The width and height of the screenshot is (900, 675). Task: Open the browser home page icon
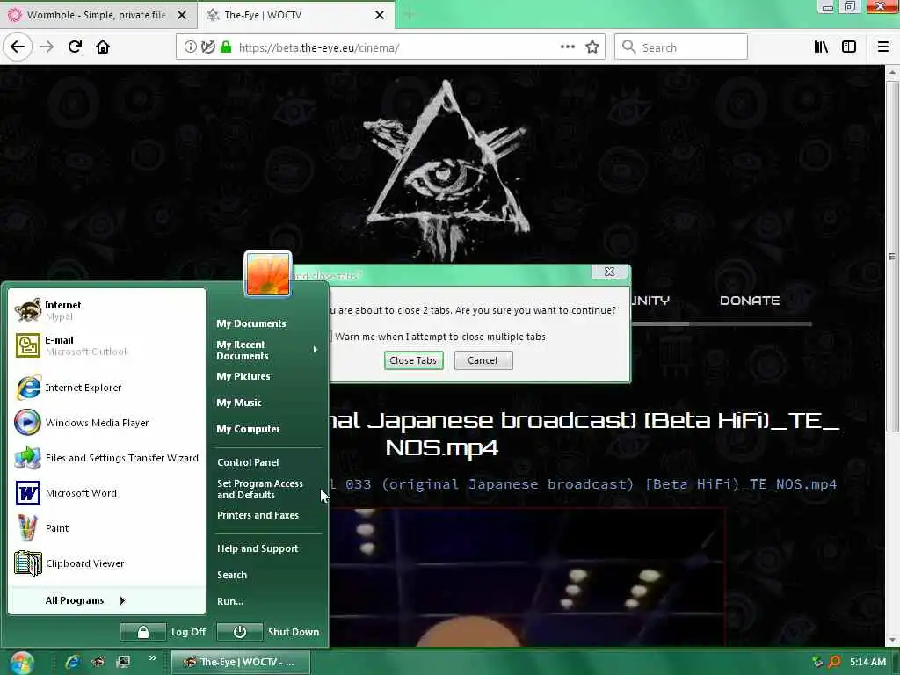point(103,47)
